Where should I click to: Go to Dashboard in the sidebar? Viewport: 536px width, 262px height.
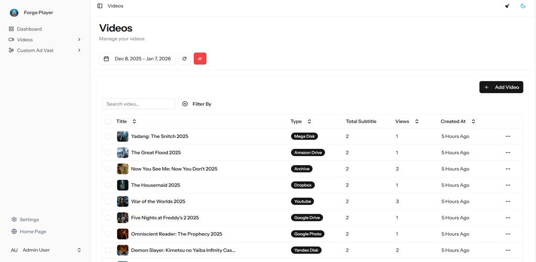pos(29,29)
